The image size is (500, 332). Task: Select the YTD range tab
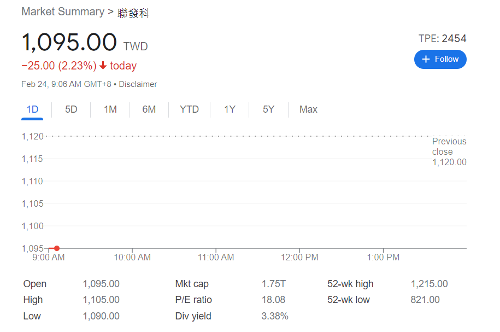(190, 109)
